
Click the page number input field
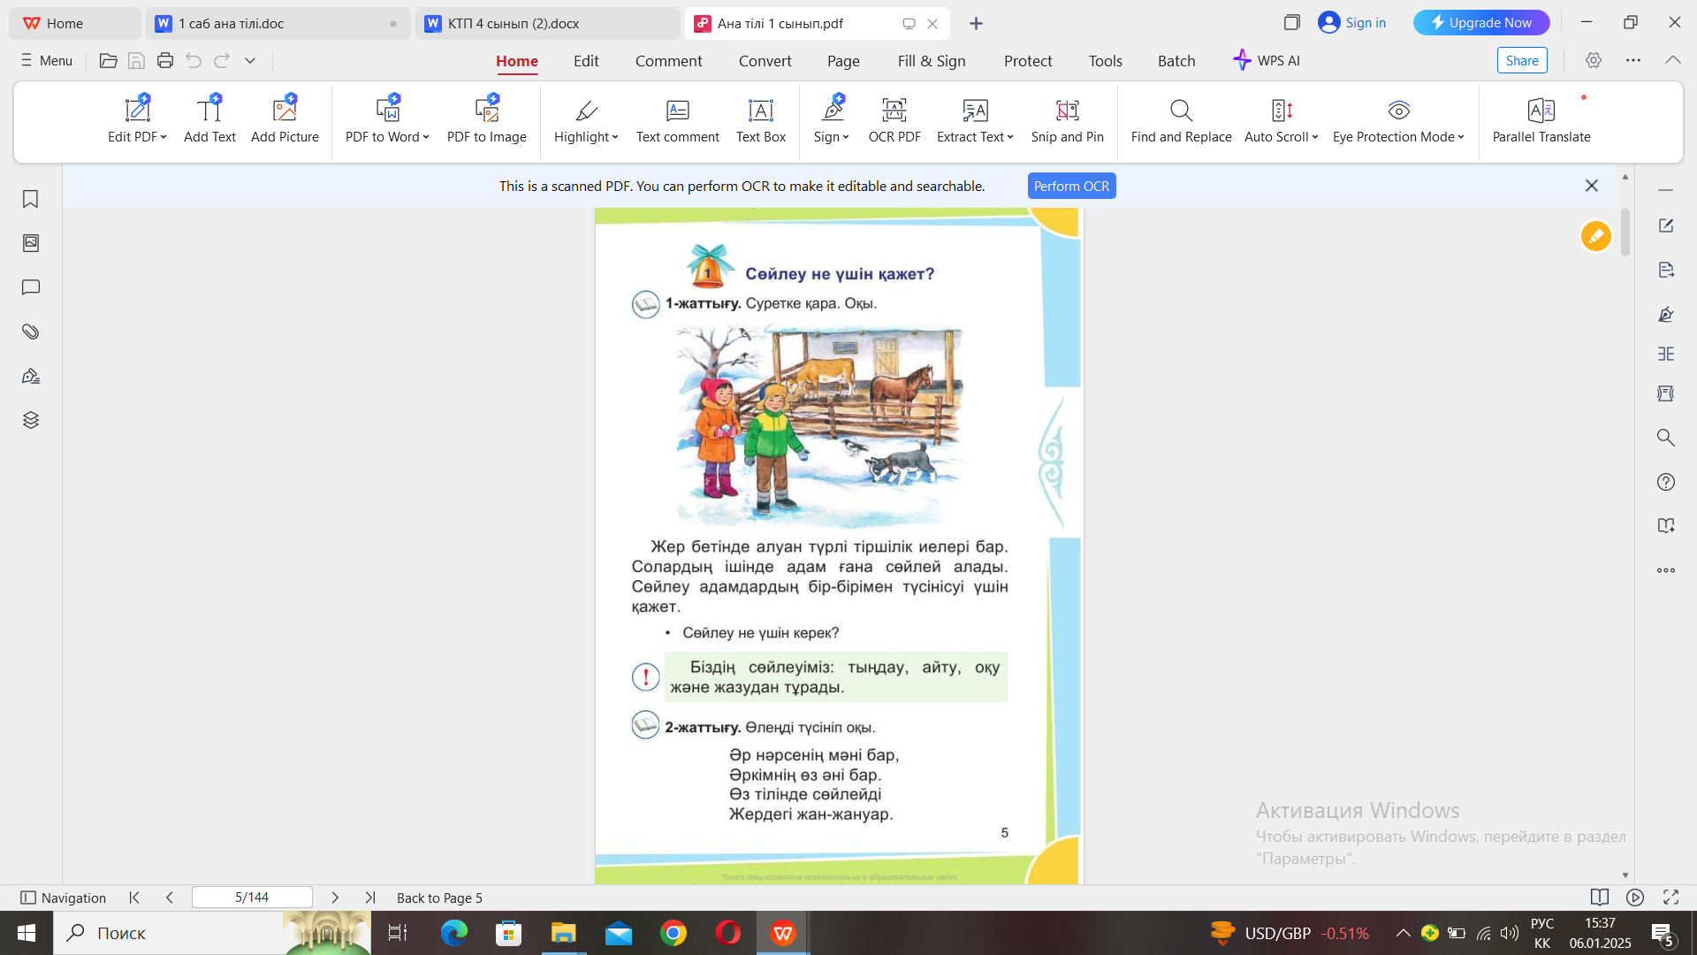(x=252, y=898)
